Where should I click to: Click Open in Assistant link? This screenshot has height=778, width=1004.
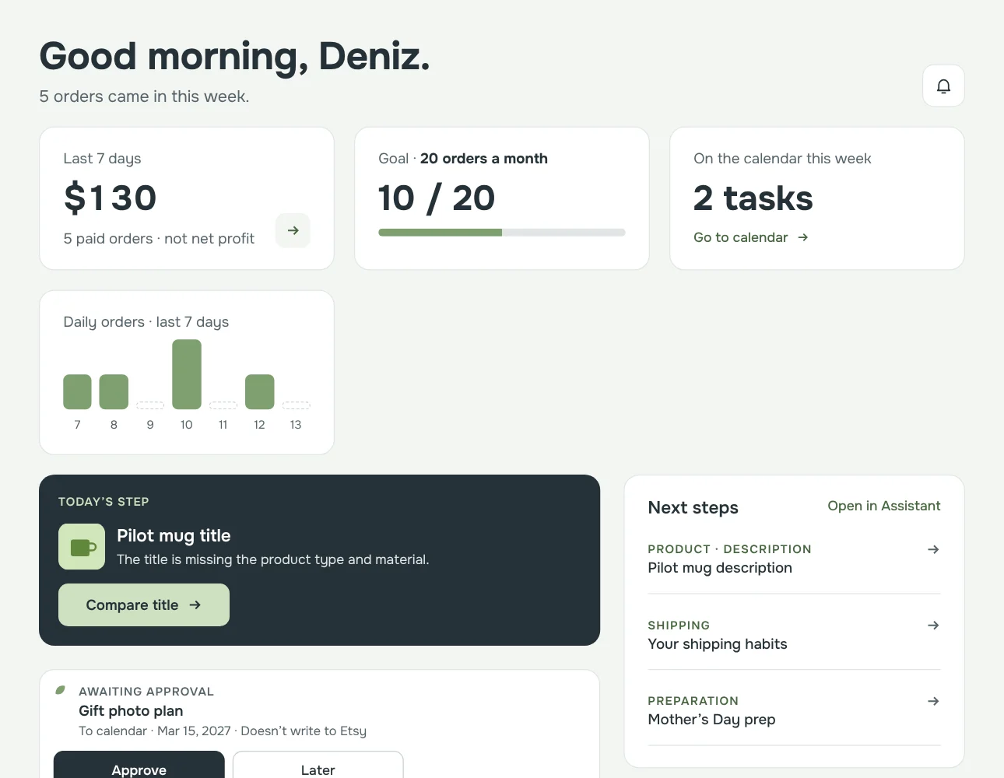(x=883, y=506)
